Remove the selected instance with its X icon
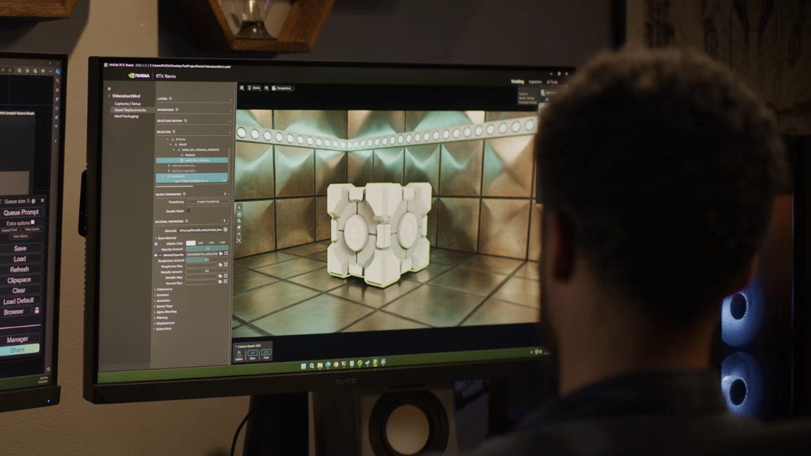 tap(224, 180)
